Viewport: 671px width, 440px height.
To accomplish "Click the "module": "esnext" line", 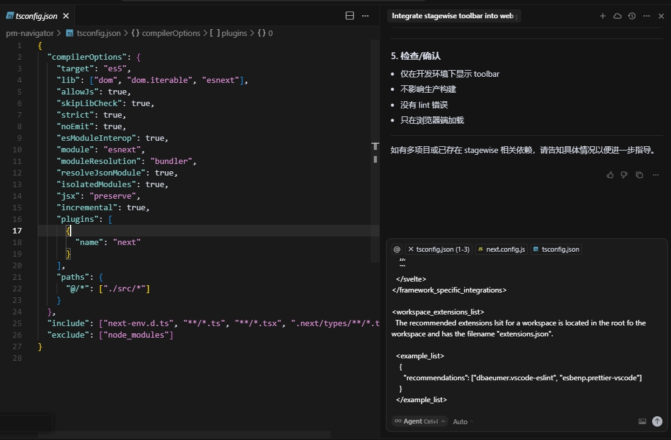I will [x=100, y=149].
